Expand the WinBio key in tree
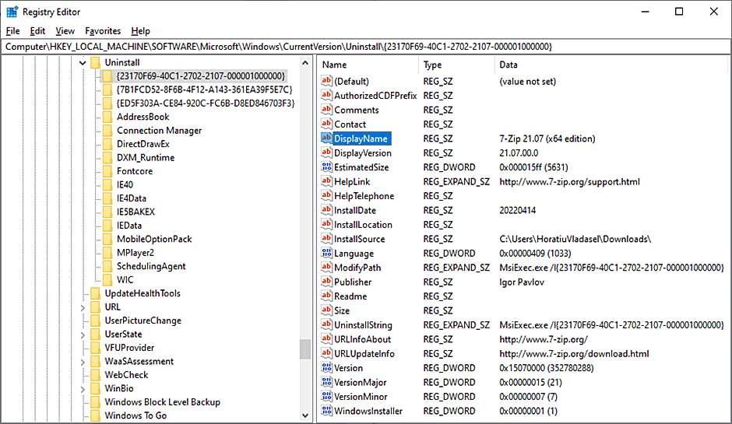 point(83,389)
